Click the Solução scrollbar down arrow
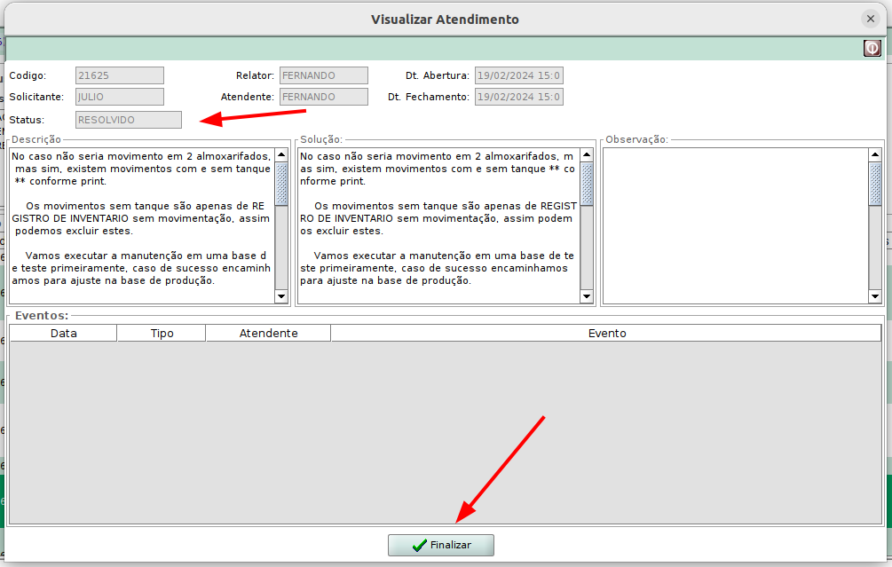892x567 pixels. click(587, 296)
